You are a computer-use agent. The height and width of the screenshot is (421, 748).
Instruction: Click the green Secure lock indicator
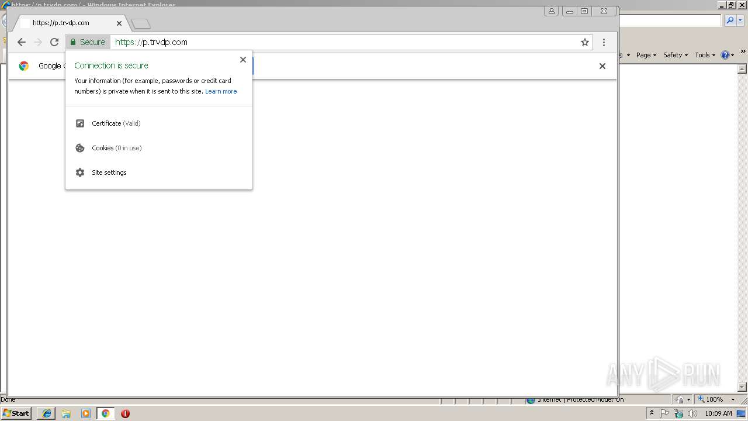pos(88,42)
